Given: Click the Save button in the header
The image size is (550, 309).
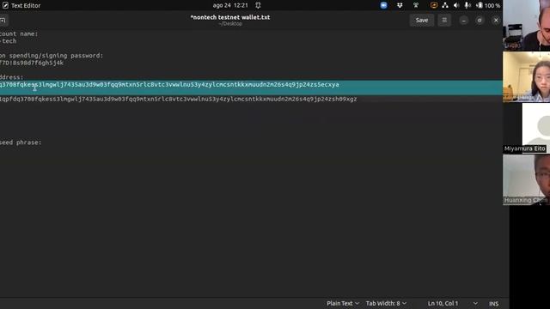Looking at the screenshot, I should click(x=422, y=21).
